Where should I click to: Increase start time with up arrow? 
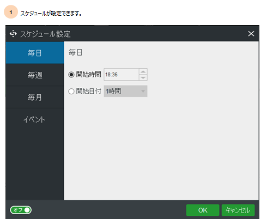[143, 71]
